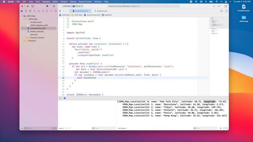Go forward in editor history
Viewport: 253px width, 142px height.
coord(67,11)
